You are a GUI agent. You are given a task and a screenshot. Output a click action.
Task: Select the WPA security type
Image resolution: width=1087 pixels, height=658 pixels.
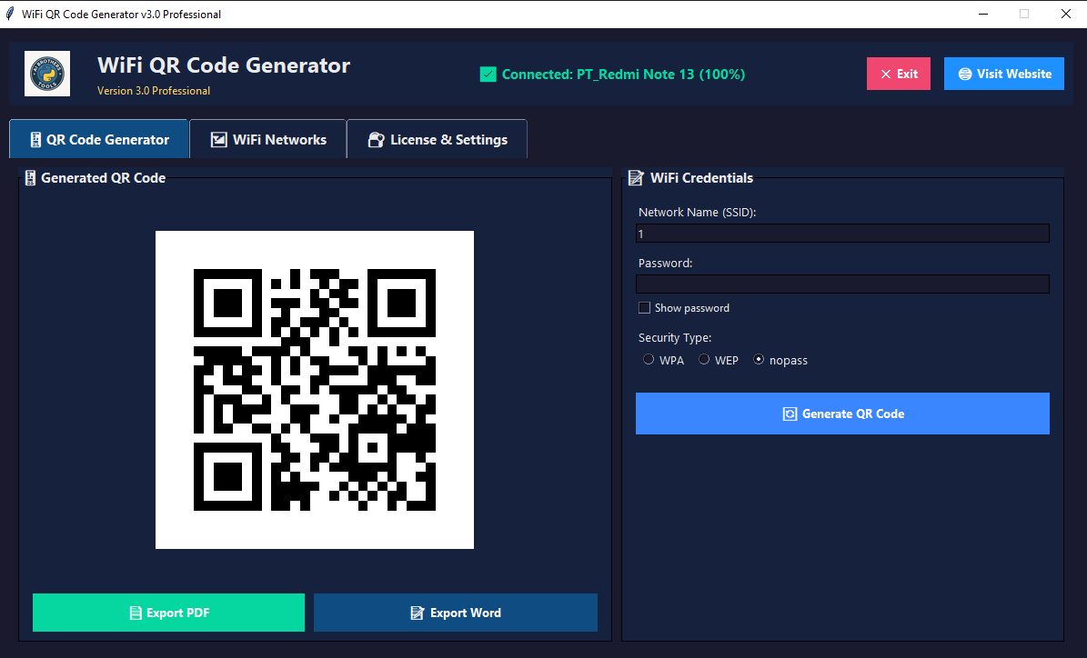point(649,360)
